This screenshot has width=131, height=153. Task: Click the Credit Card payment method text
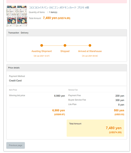point(15,81)
